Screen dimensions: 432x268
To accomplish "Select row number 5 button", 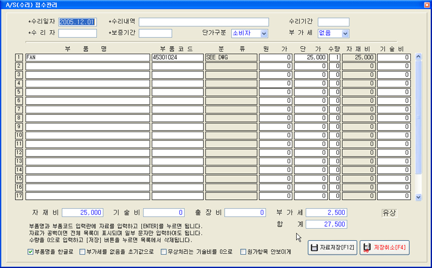I will click(19, 92).
